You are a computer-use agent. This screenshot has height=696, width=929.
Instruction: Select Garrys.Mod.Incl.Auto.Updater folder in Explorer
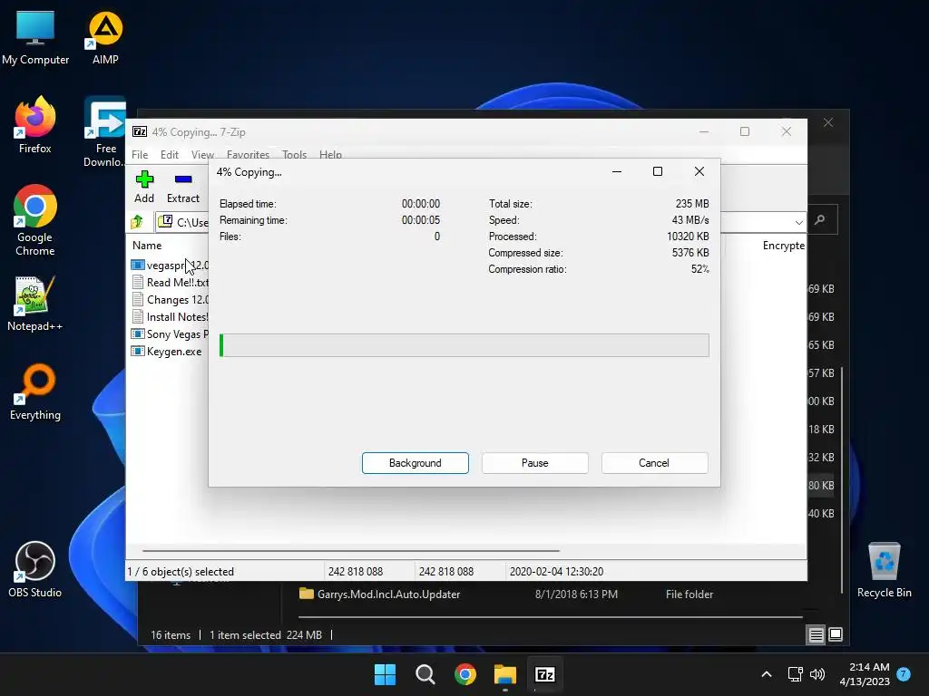point(388,594)
